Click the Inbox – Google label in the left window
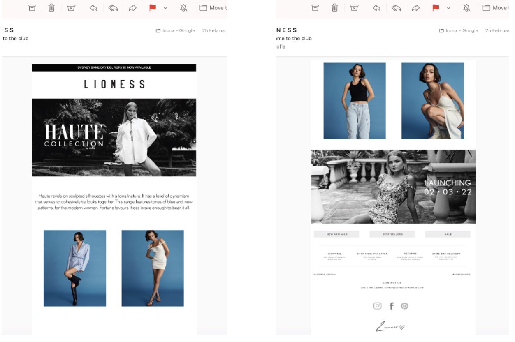 point(175,30)
